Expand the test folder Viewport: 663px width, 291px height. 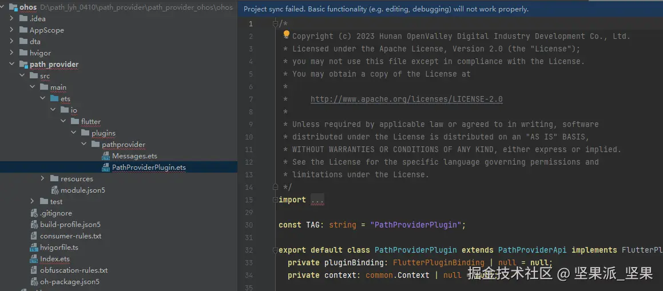(33, 201)
